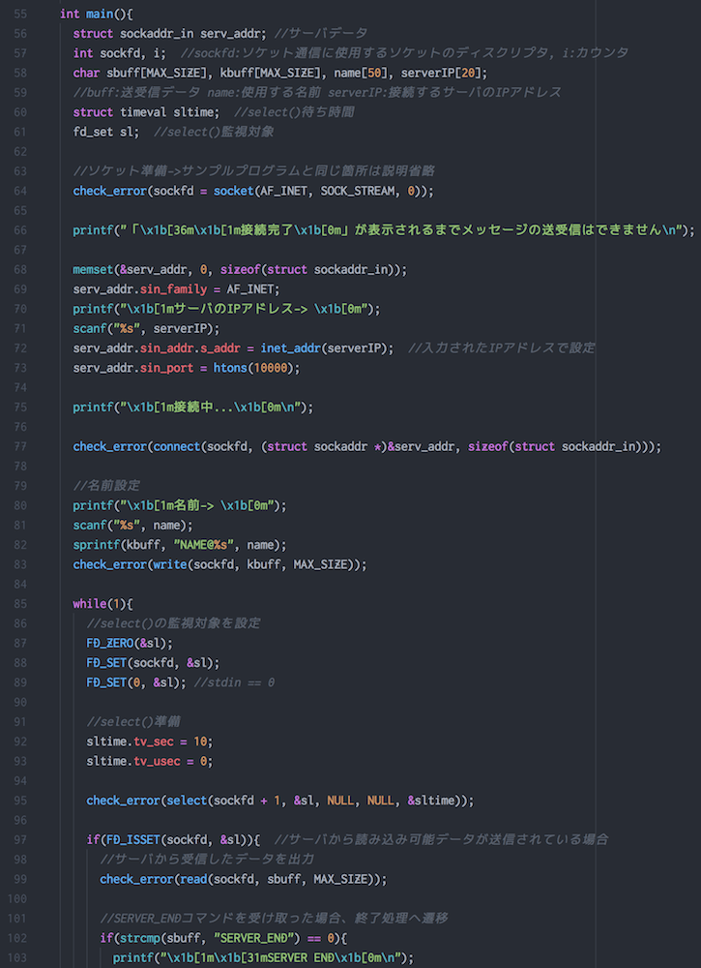Click the comment "//stdin == 0"
This screenshot has height=968, width=701.
pos(234,682)
